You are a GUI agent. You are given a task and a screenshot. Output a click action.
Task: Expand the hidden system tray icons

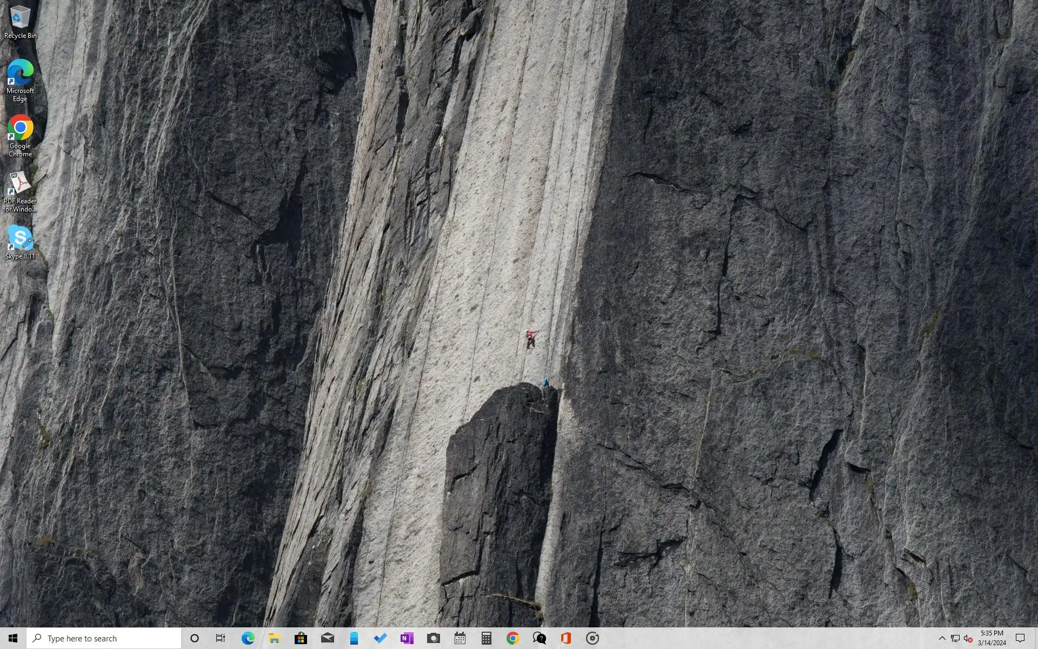pos(942,638)
